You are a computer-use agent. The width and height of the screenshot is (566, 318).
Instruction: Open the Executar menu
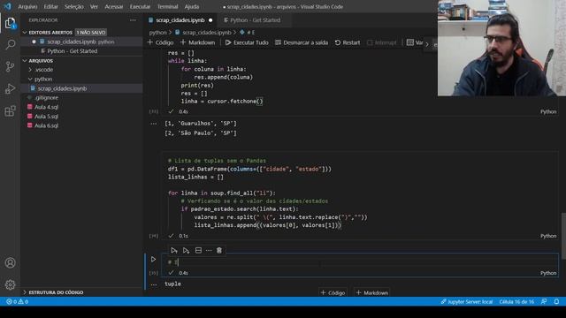140,6
